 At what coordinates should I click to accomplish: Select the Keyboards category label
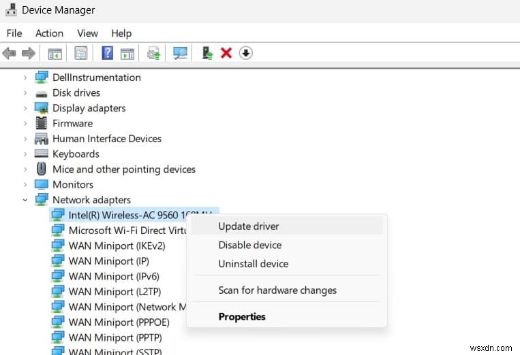pos(76,154)
